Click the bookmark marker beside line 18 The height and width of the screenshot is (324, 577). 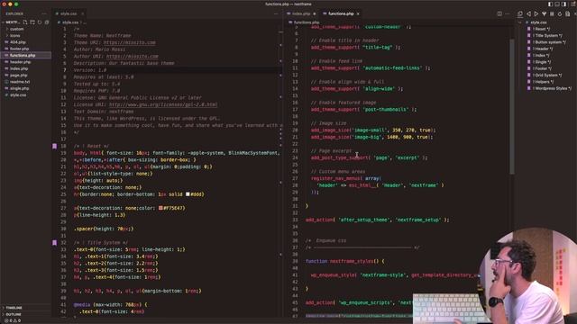(x=54, y=146)
